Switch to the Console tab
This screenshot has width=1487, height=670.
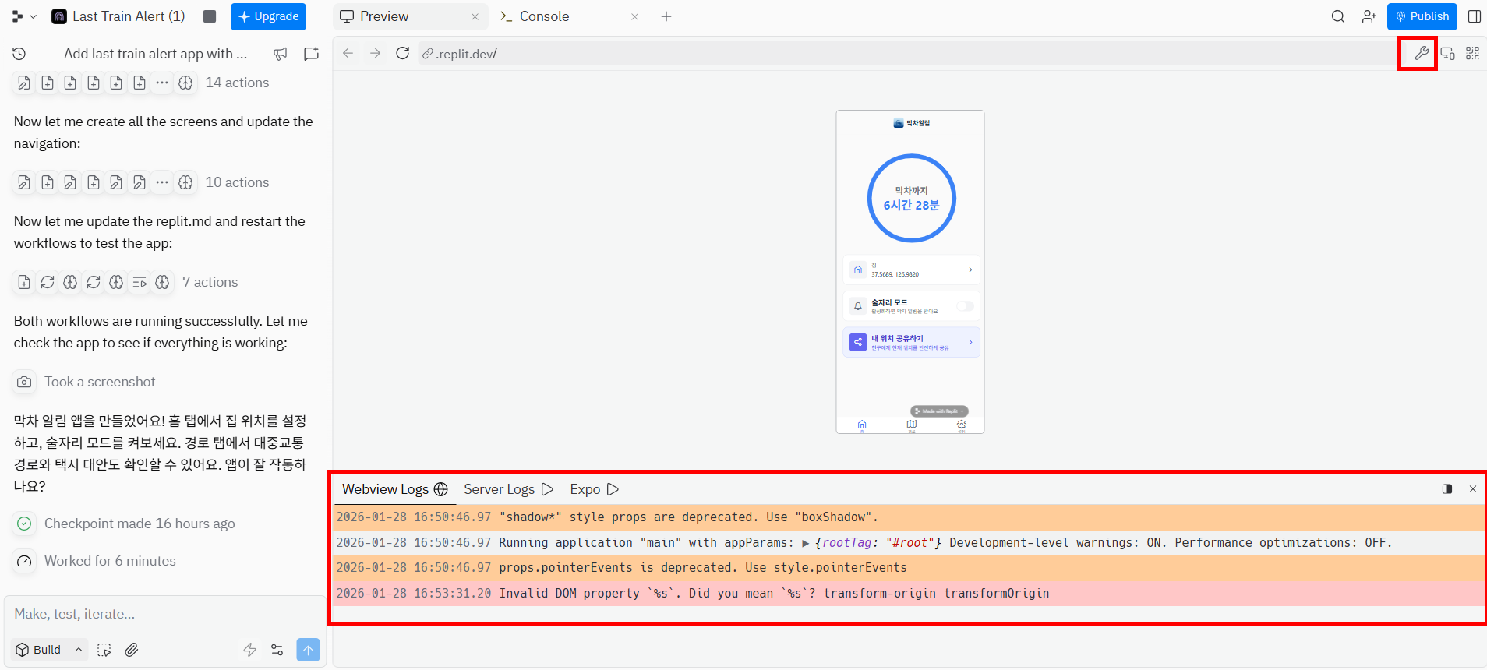coord(544,16)
